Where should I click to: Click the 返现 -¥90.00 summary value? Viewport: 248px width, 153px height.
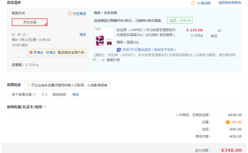click(x=235, y=129)
